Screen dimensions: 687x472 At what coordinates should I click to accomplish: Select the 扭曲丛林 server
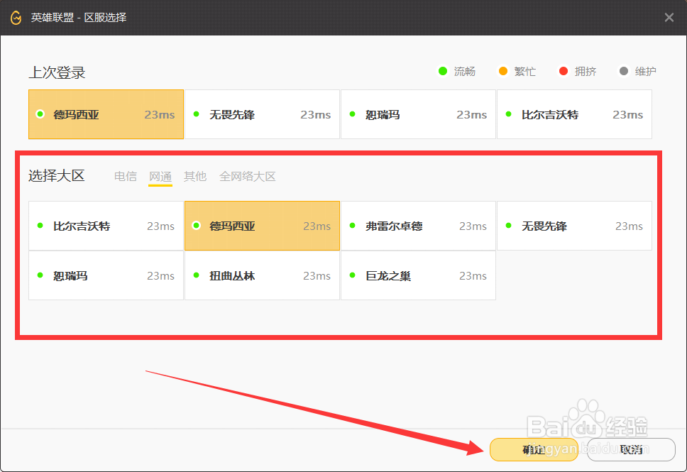(x=262, y=275)
